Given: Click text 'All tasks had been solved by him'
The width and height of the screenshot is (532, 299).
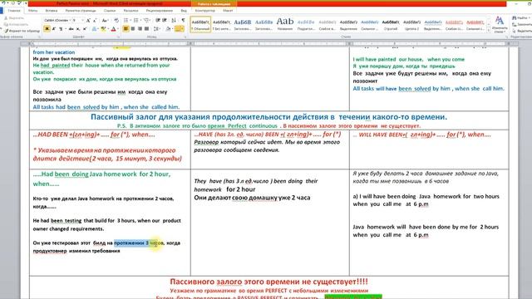Looking at the screenshot, I should 76,107.
